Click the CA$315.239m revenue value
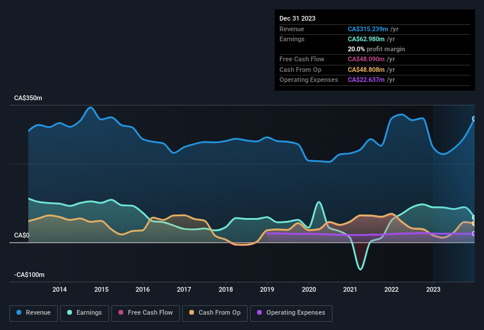 368,29
